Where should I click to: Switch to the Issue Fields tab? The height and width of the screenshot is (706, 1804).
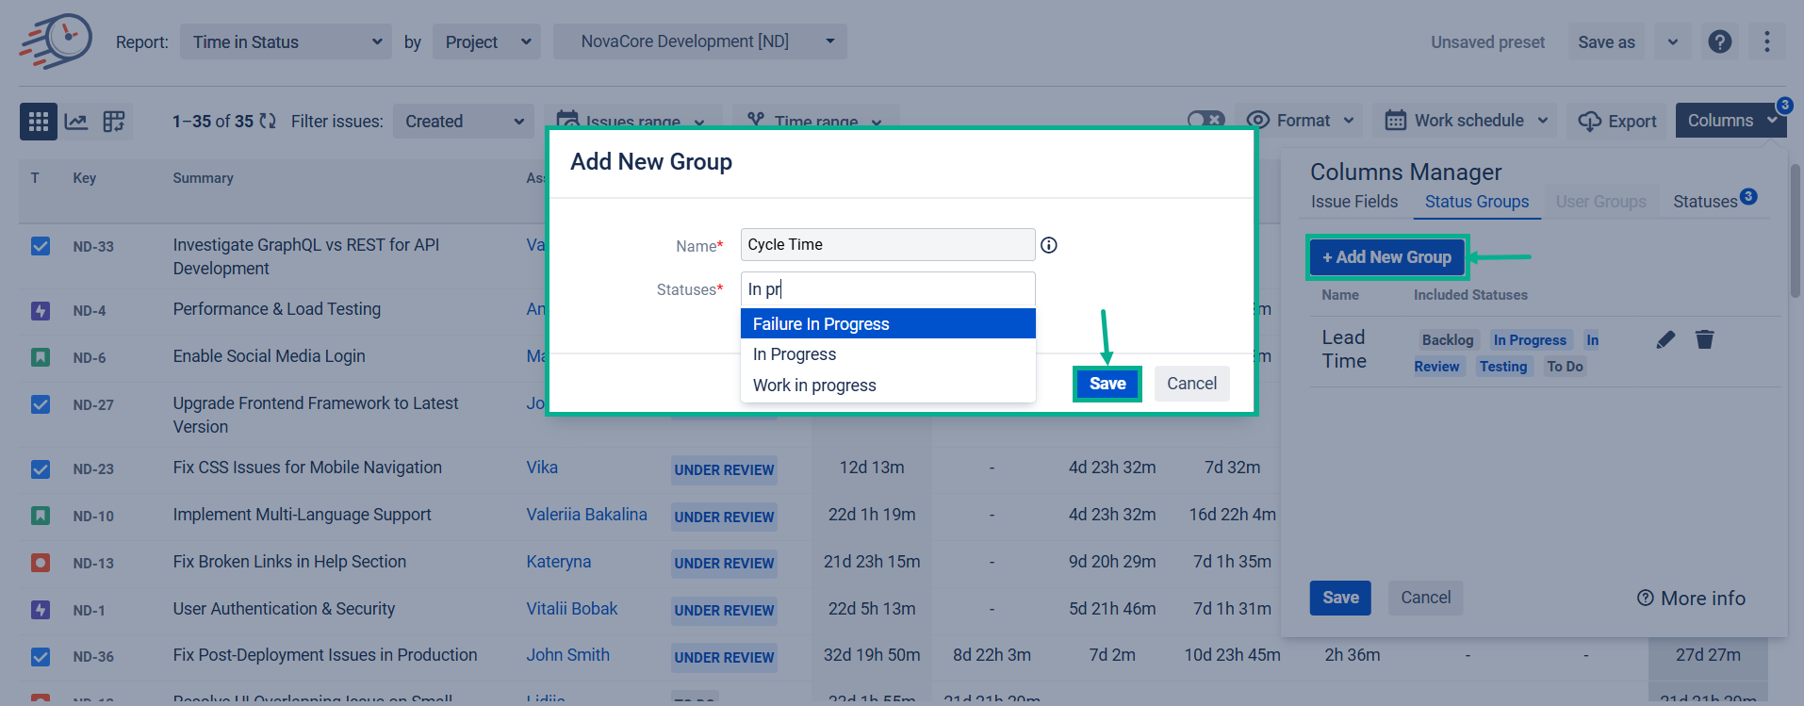(x=1353, y=202)
